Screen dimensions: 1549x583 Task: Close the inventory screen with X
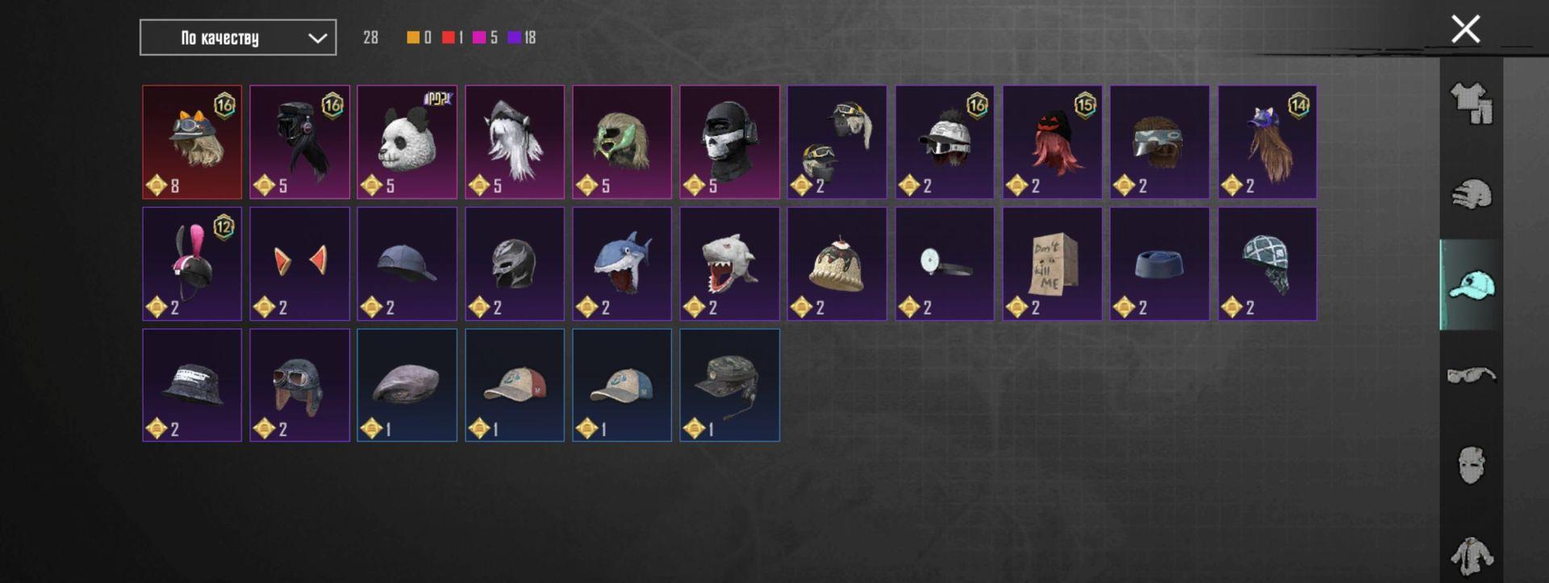(x=1465, y=29)
